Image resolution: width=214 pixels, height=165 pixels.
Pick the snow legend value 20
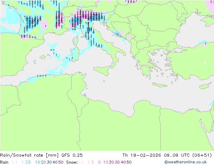coord(111,162)
